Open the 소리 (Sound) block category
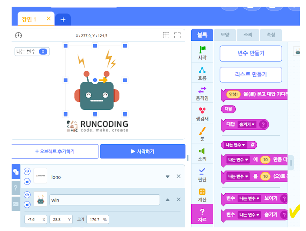 [202, 154]
